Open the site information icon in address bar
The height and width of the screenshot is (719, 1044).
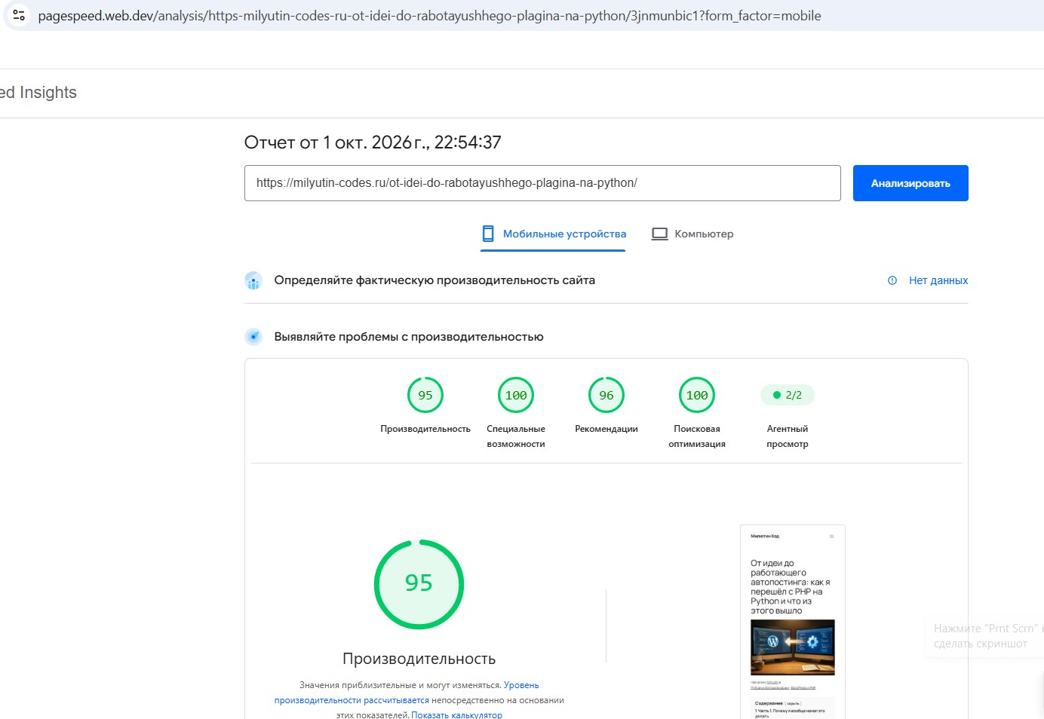[19, 15]
